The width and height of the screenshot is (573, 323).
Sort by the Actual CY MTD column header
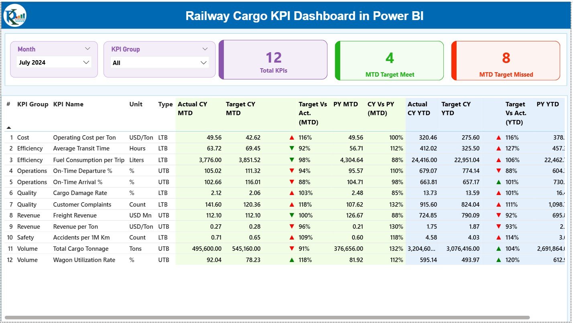(193, 108)
